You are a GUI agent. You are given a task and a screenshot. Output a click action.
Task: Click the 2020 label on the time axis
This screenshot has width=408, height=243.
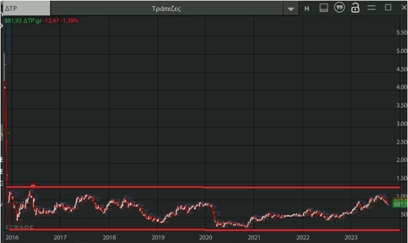[205, 237]
